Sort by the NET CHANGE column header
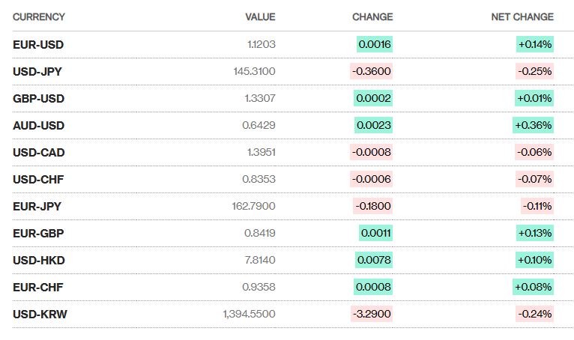Screen dimensions: 574x340 tap(522, 16)
